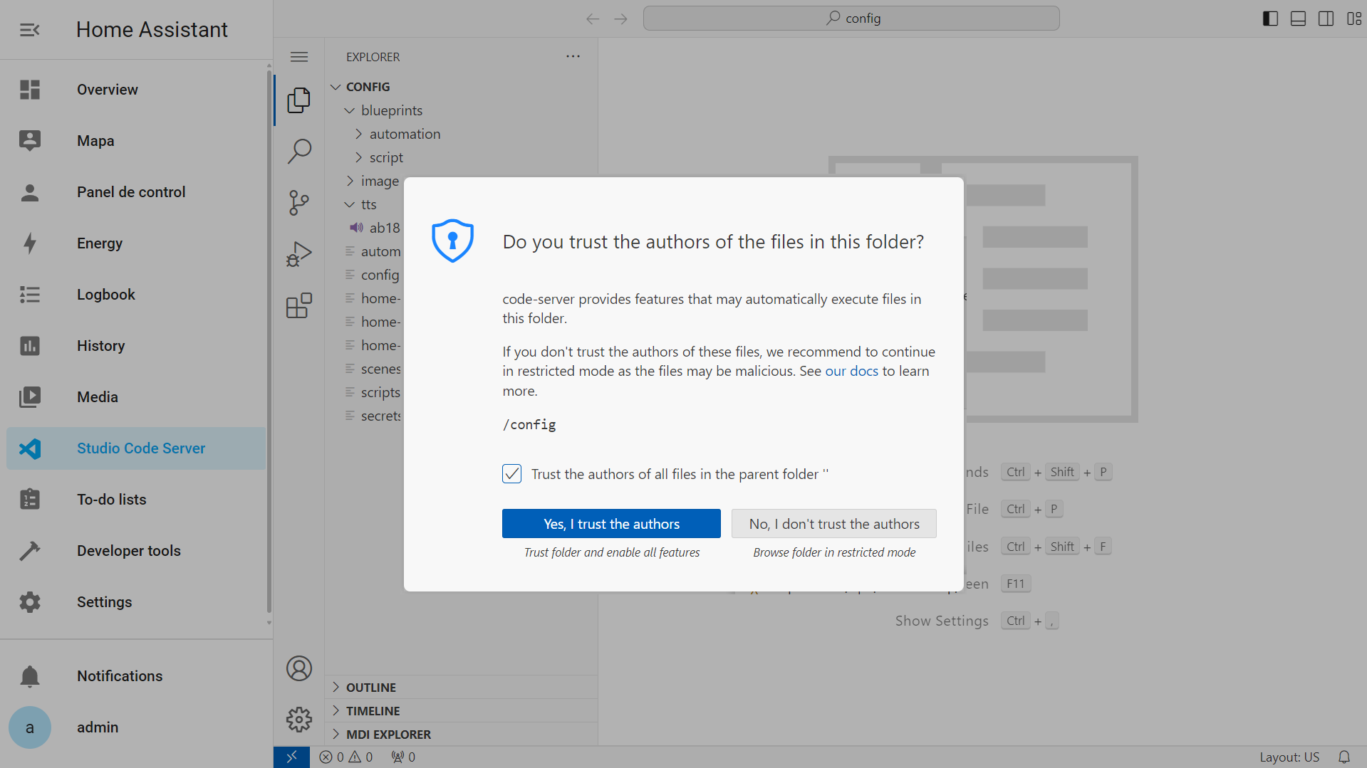1367x768 pixels.
Task: Open the forwarded ports status item
Action: pyautogui.click(x=403, y=757)
